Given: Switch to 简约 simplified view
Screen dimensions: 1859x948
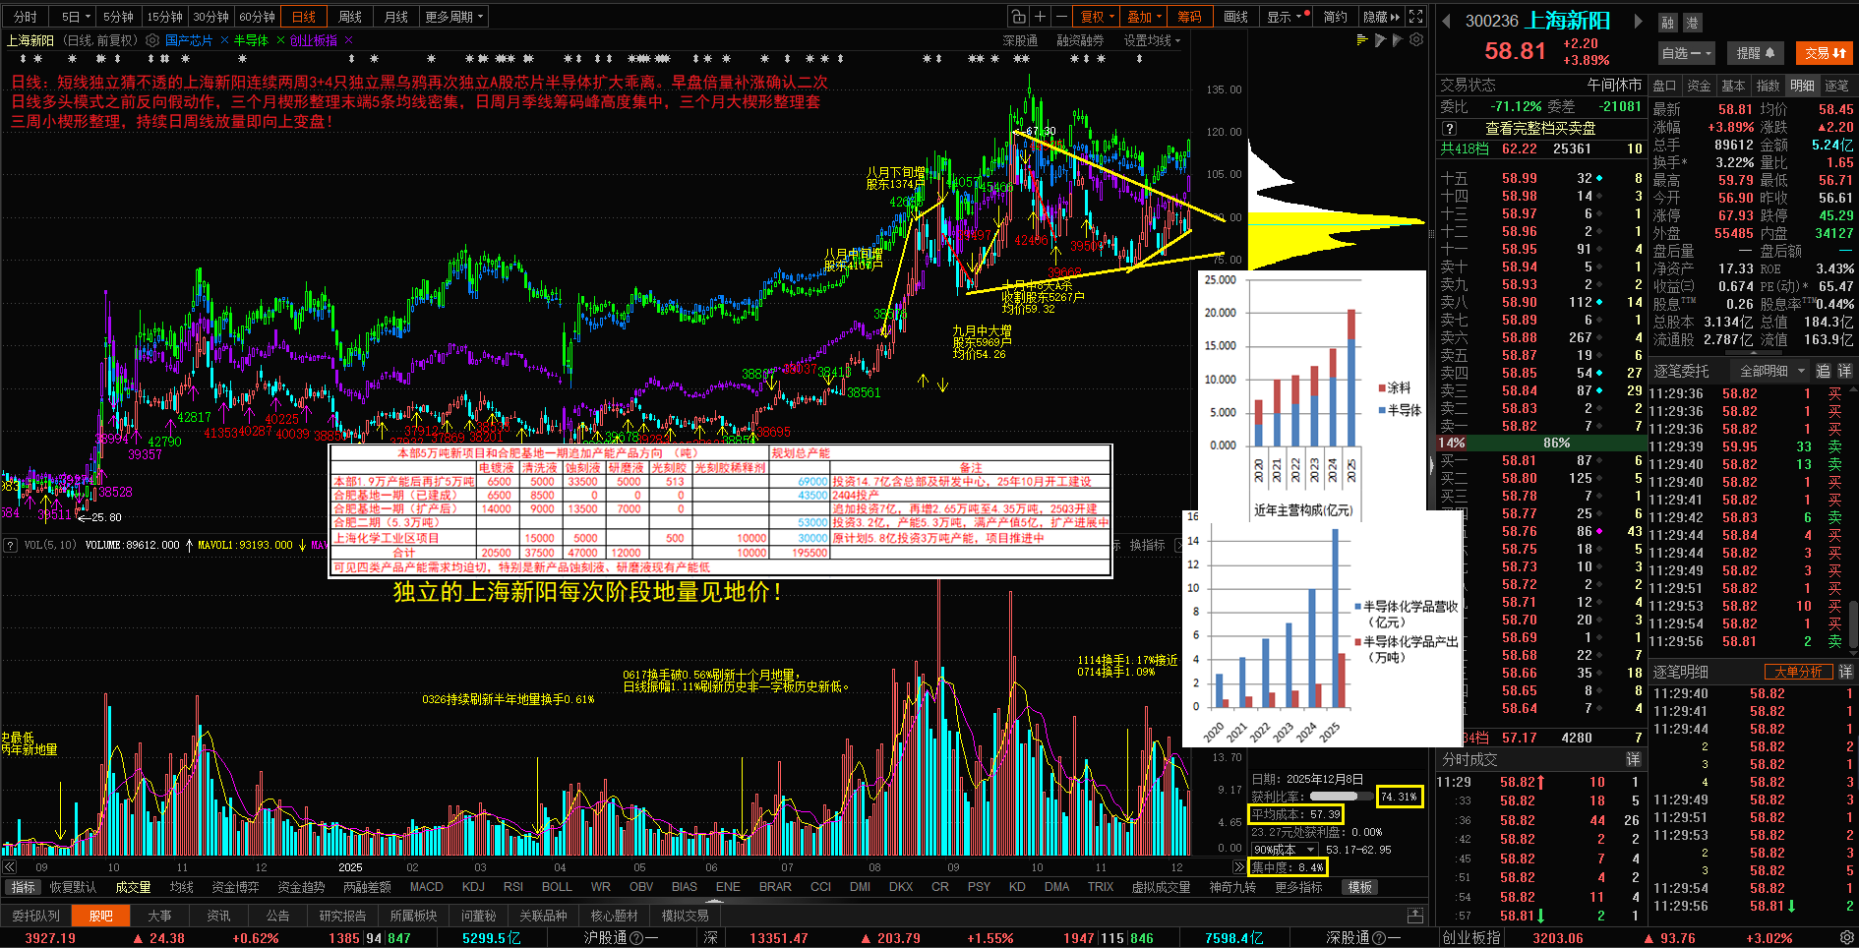Looking at the screenshot, I should point(1335,17).
